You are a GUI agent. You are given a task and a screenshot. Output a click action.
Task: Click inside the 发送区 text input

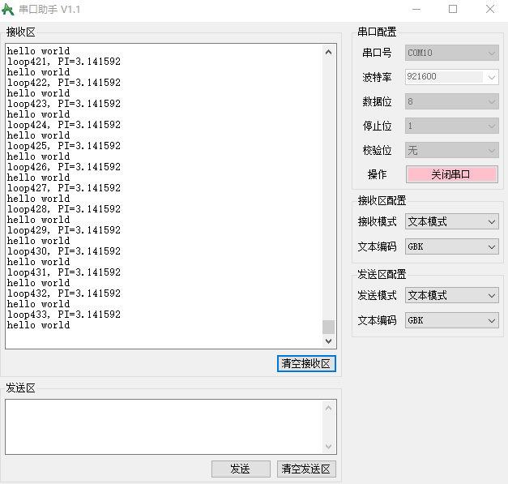(164, 426)
